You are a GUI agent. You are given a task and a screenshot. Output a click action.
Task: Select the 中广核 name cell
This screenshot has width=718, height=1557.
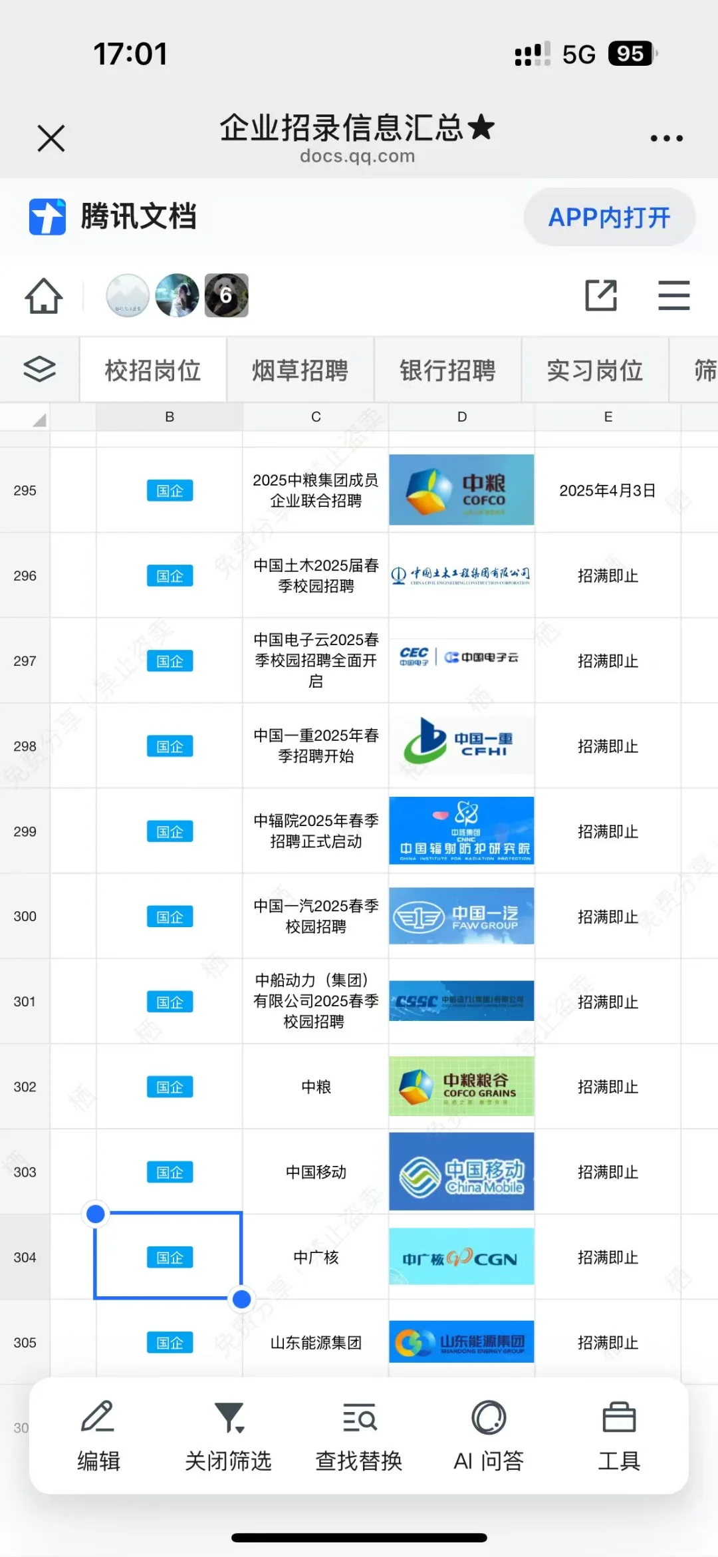tap(316, 1257)
